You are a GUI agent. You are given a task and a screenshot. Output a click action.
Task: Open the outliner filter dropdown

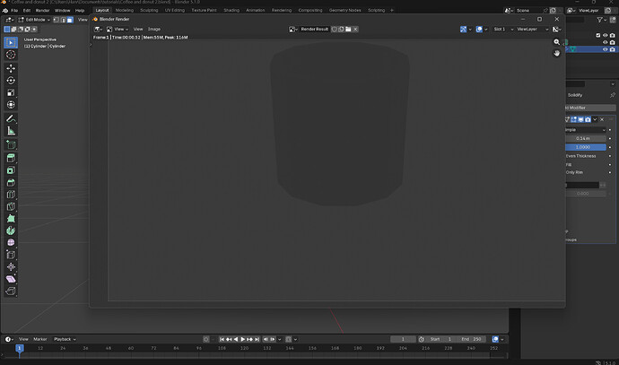(602, 20)
